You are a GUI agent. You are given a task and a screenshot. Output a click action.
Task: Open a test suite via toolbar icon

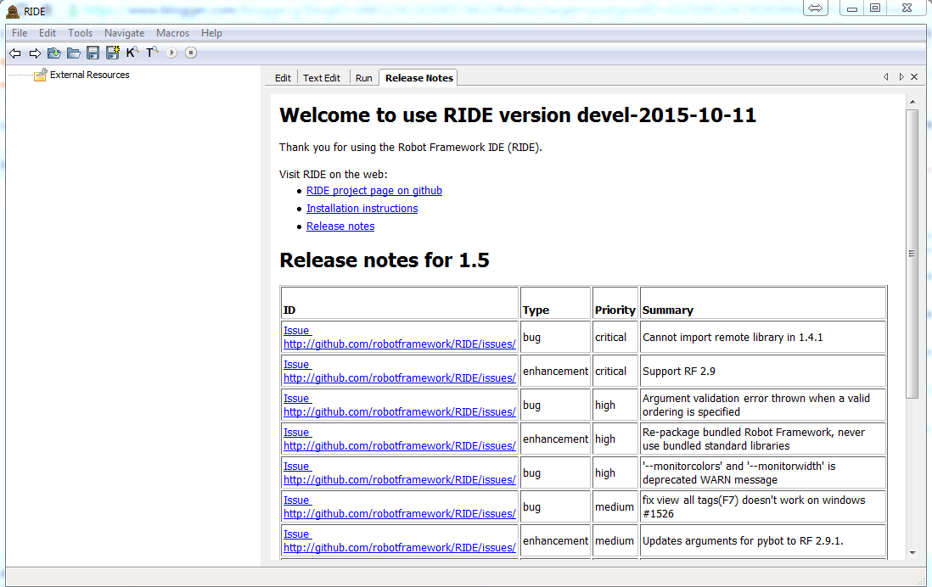pyautogui.click(x=53, y=53)
